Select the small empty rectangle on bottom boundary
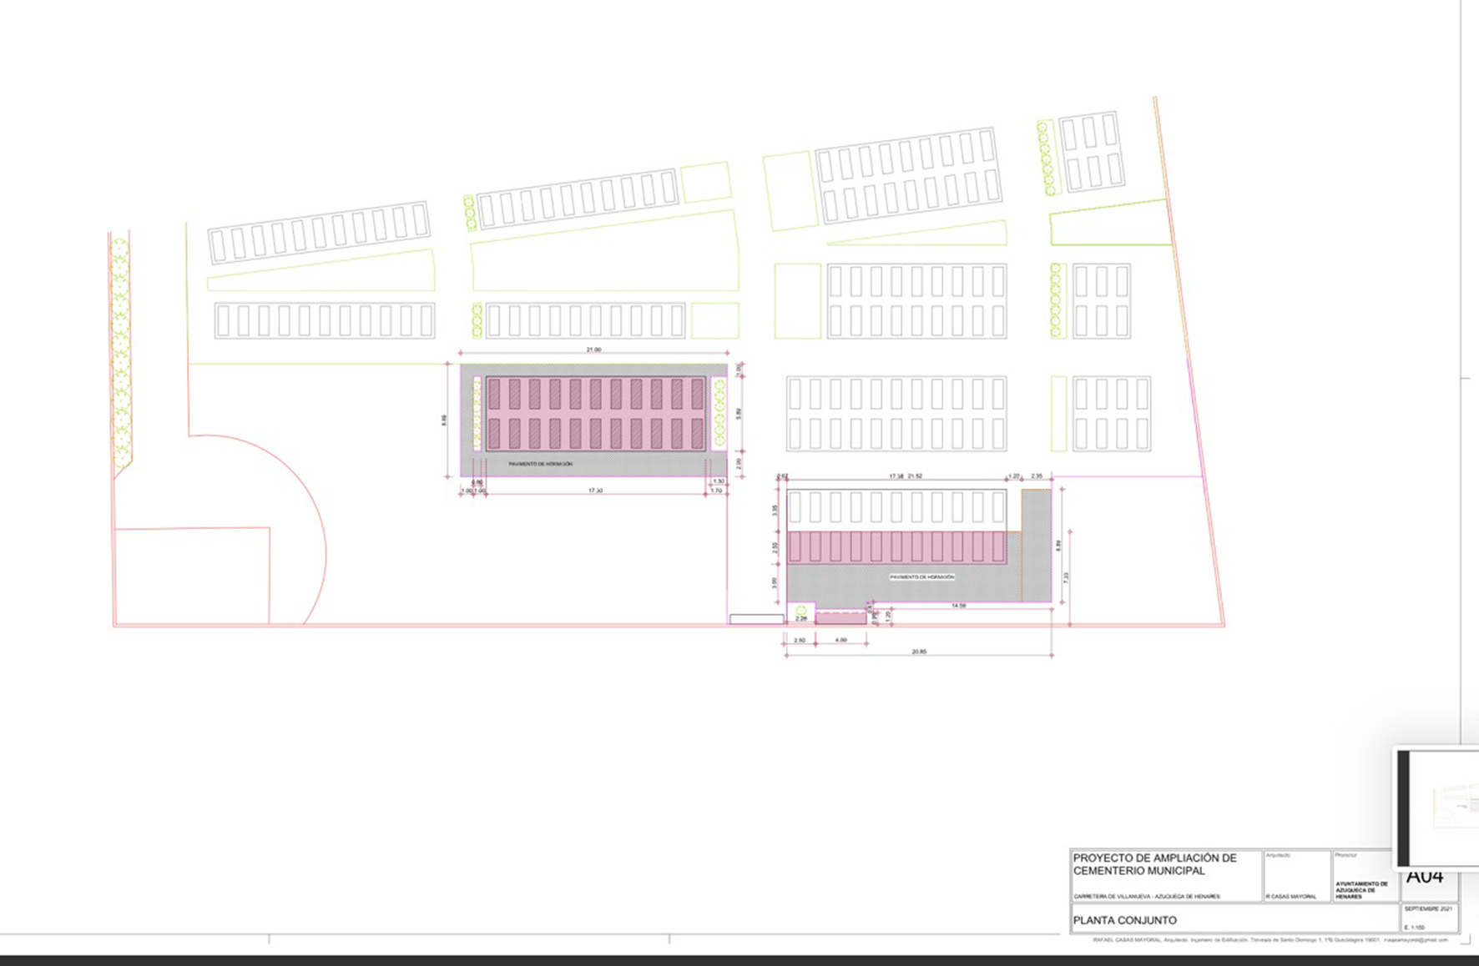 [x=756, y=619]
